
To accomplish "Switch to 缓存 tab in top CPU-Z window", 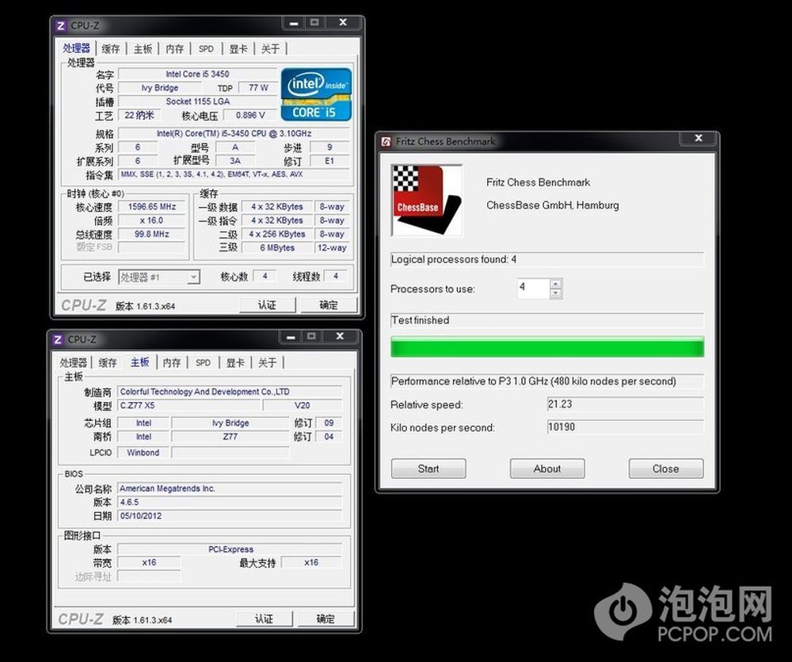I will pos(111,49).
